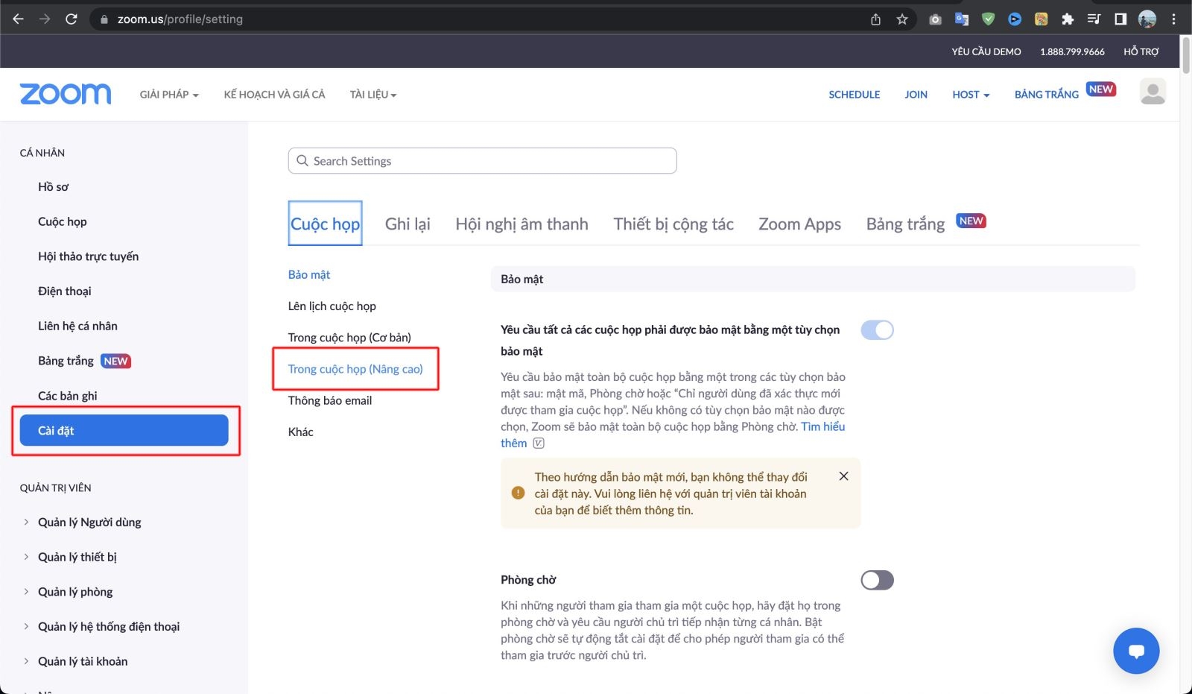1192x694 pixels.
Task: Share this page icon in address bar
Action: (876, 19)
